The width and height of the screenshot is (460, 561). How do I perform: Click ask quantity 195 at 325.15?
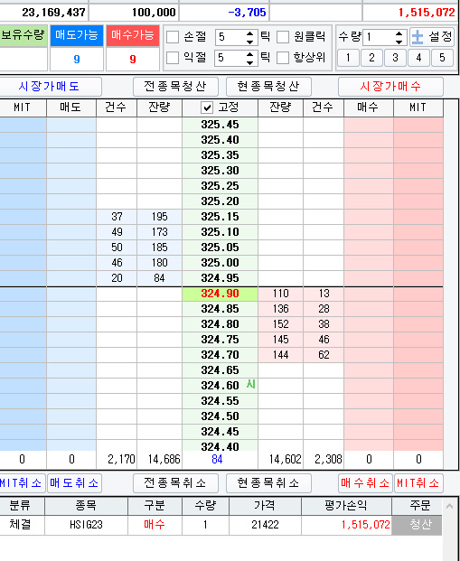pos(159,217)
